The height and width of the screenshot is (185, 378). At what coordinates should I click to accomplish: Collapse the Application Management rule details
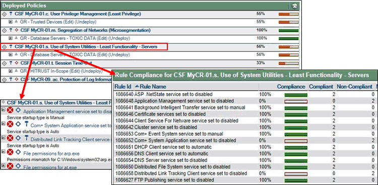pyautogui.click(x=4, y=110)
